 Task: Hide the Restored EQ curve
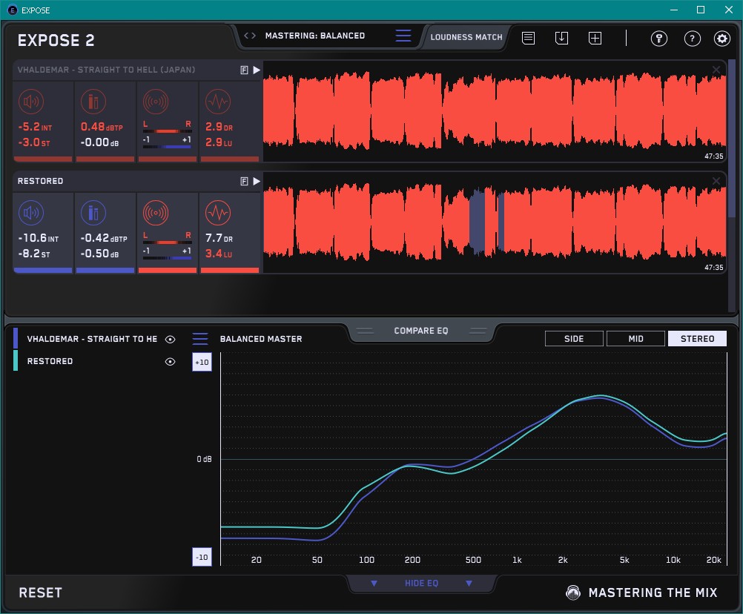(171, 362)
